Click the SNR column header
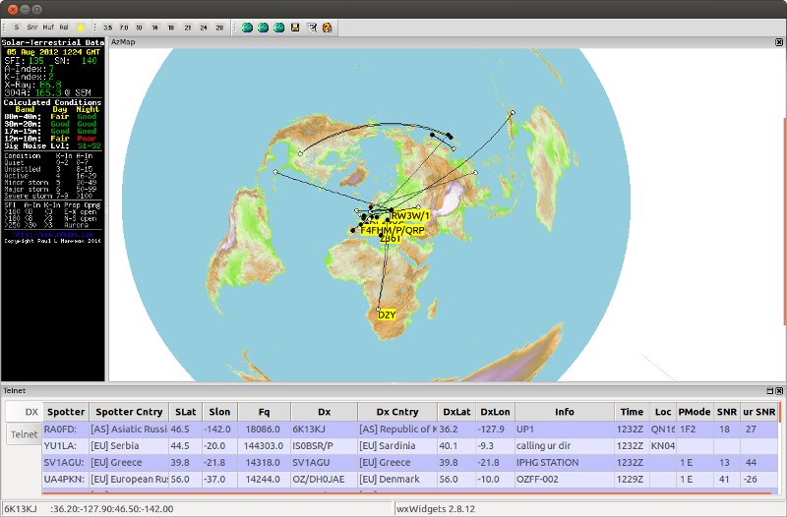 coord(726,412)
